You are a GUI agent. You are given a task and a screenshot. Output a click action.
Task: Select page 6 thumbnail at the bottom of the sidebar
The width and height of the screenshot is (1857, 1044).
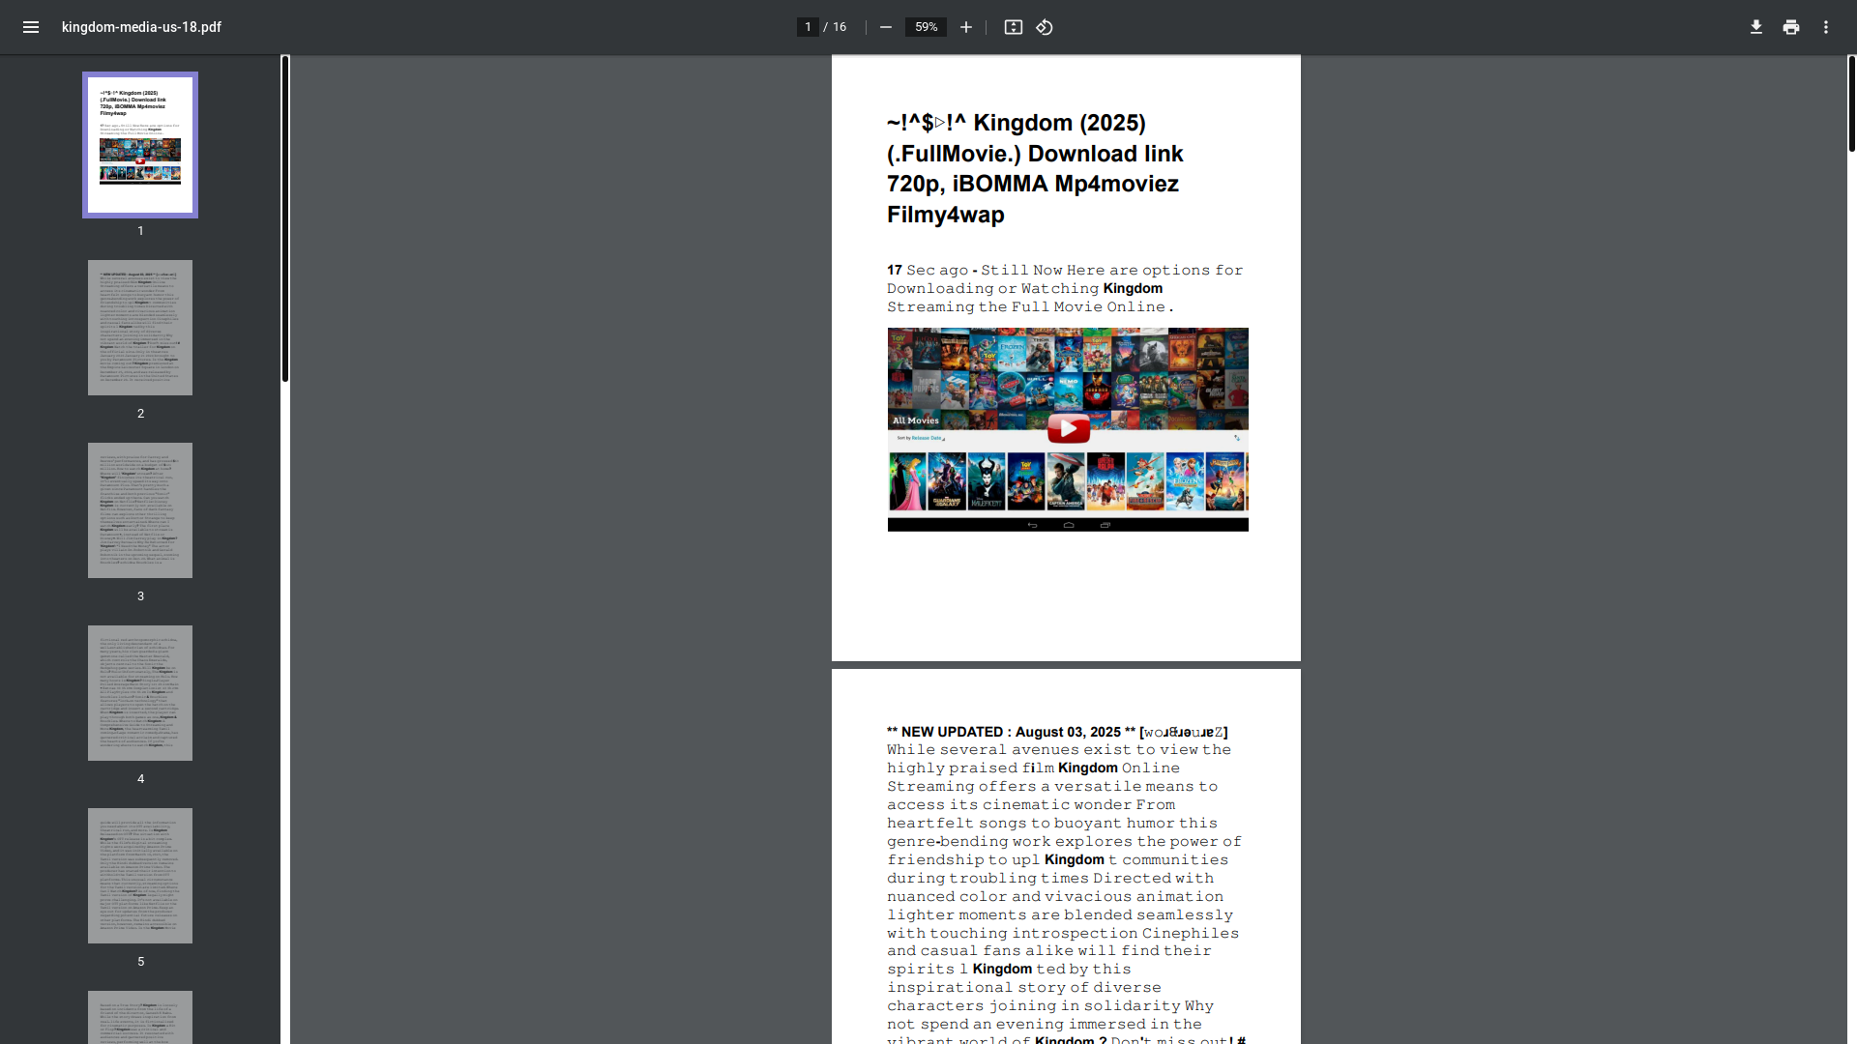[x=140, y=1017]
